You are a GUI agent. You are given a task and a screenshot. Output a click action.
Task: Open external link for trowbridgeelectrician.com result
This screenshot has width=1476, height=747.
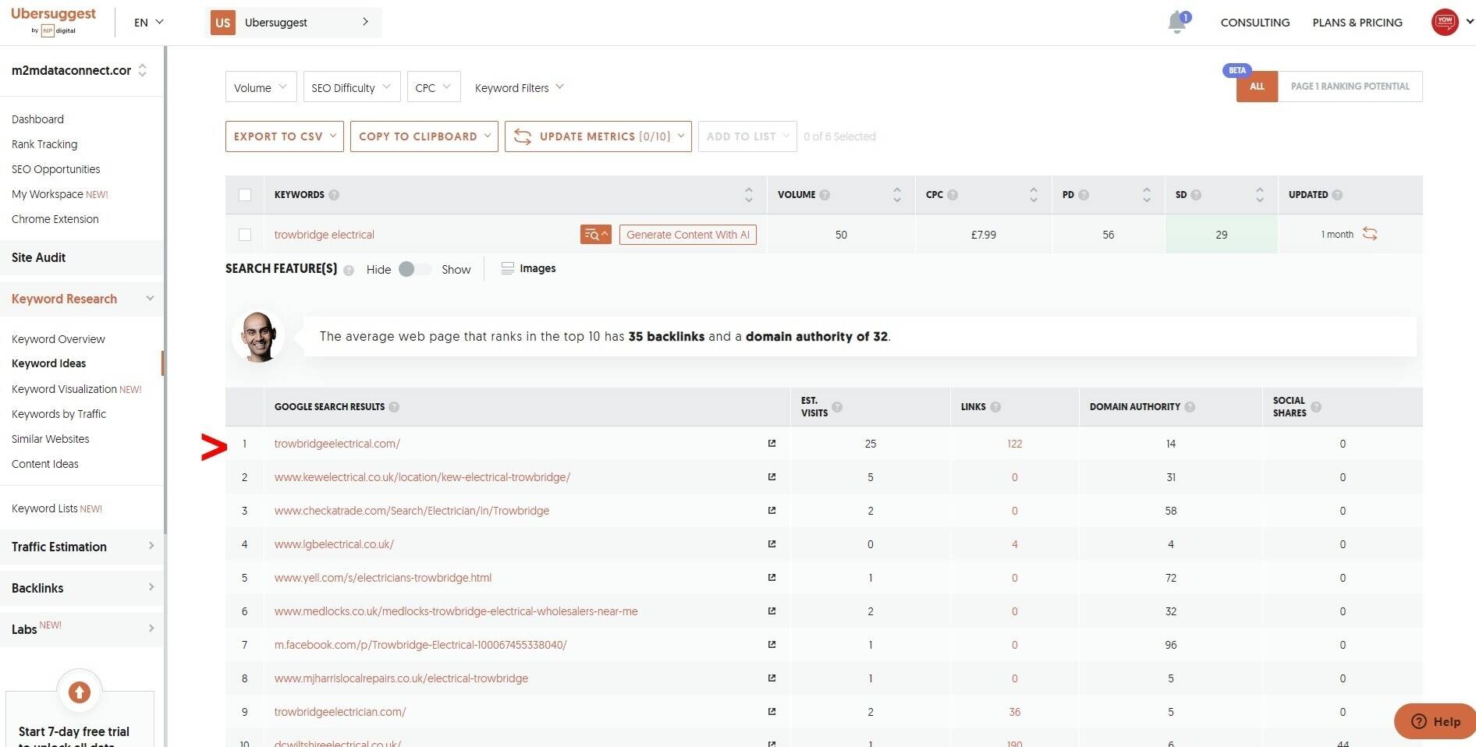pos(772,712)
